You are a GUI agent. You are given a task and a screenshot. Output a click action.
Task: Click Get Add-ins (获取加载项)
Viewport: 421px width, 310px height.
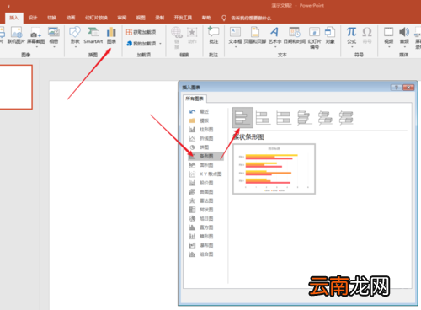point(141,32)
